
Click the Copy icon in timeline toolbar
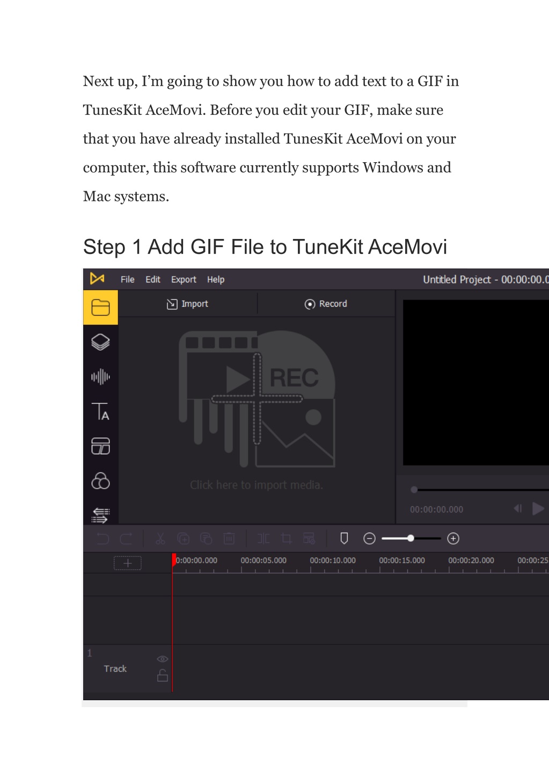[183, 539]
